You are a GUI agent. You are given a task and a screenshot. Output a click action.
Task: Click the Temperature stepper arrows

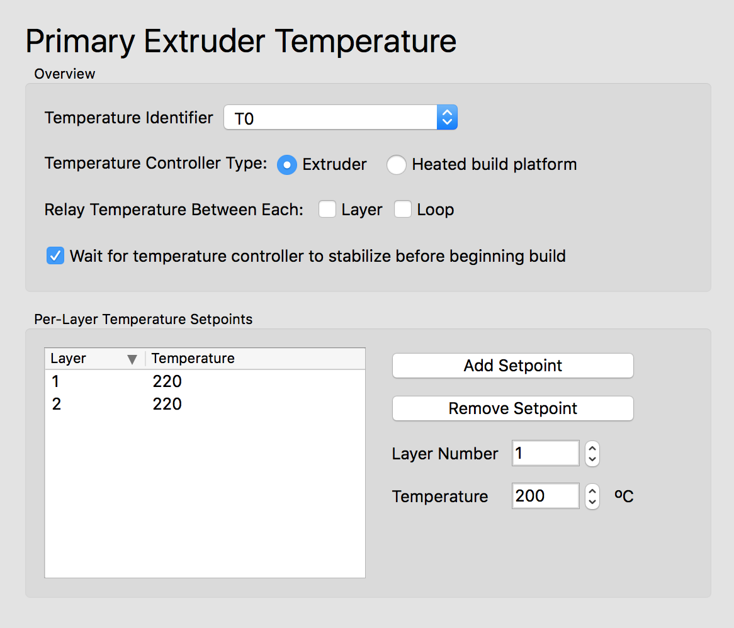point(592,496)
